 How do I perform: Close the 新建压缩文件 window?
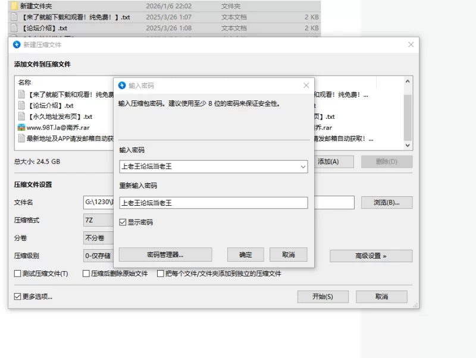[411, 45]
